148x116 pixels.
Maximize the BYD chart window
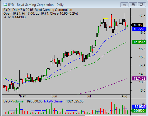pos(133,5)
